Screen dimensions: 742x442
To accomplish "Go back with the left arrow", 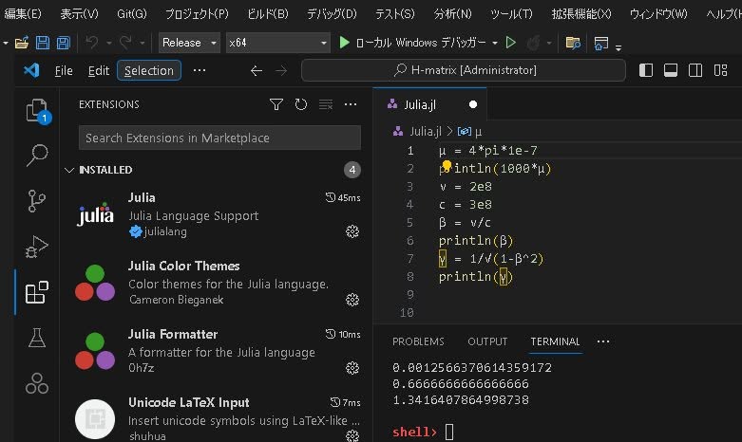I will click(x=257, y=71).
